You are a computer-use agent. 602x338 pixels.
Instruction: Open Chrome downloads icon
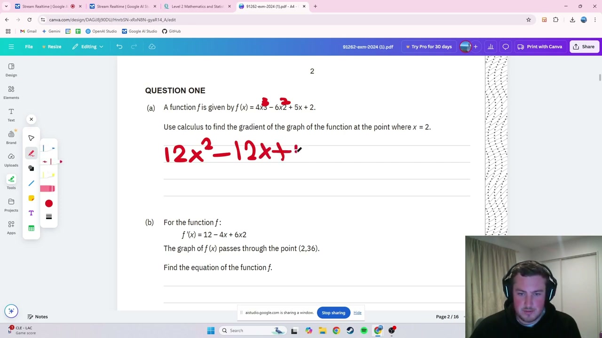572,20
